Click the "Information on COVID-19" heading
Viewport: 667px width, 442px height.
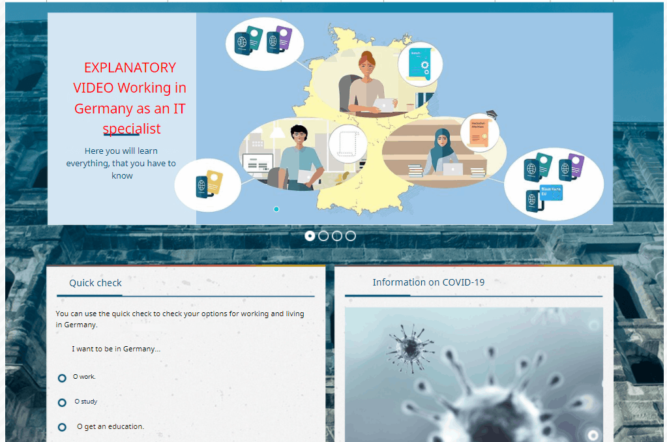(428, 282)
